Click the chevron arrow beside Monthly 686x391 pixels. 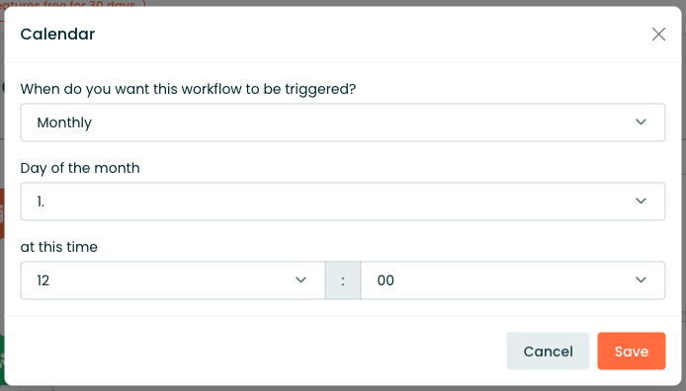pyautogui.click(x=641, y=122)
